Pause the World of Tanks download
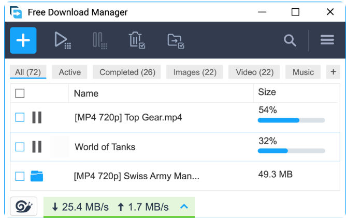346x218 pixels. [x=37, y=147]
